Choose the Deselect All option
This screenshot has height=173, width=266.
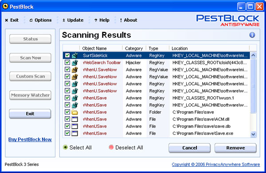[126, 147]
